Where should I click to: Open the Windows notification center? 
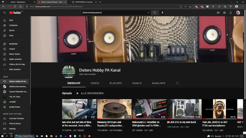click(242, 136)
